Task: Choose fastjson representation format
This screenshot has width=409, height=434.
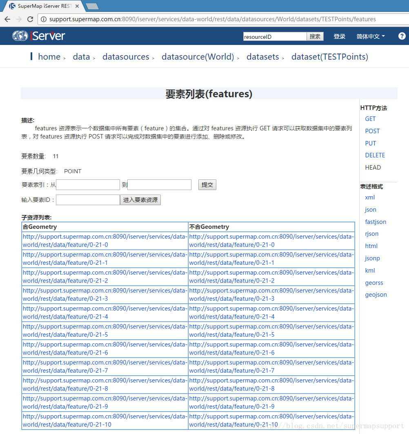Action: point(376,222)
